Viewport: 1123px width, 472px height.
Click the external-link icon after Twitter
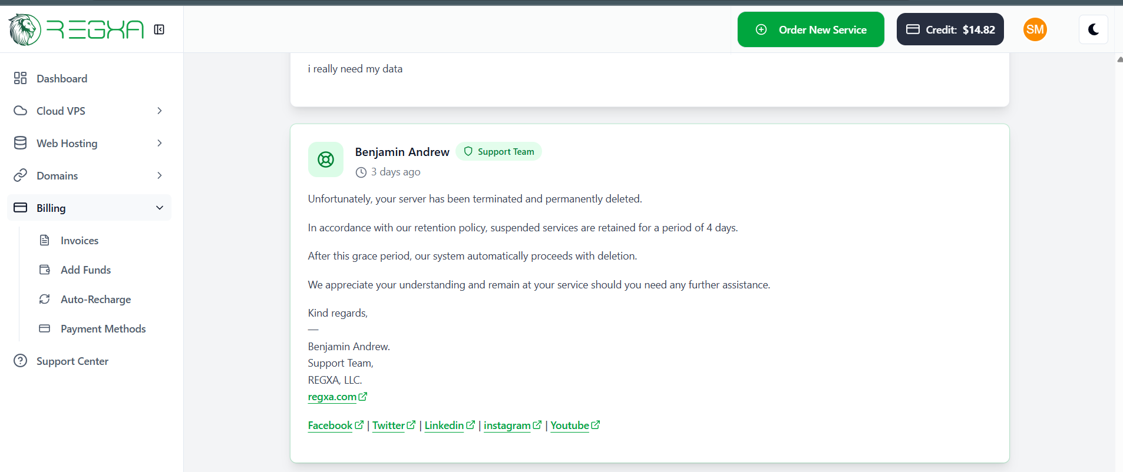click(x=411, y=425)
